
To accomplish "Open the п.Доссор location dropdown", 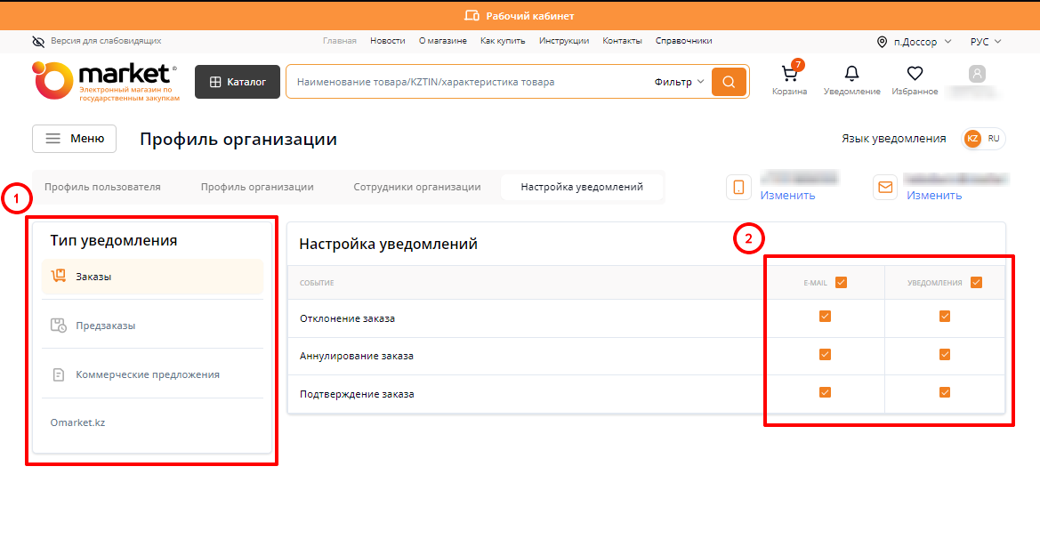I will 914,42.
